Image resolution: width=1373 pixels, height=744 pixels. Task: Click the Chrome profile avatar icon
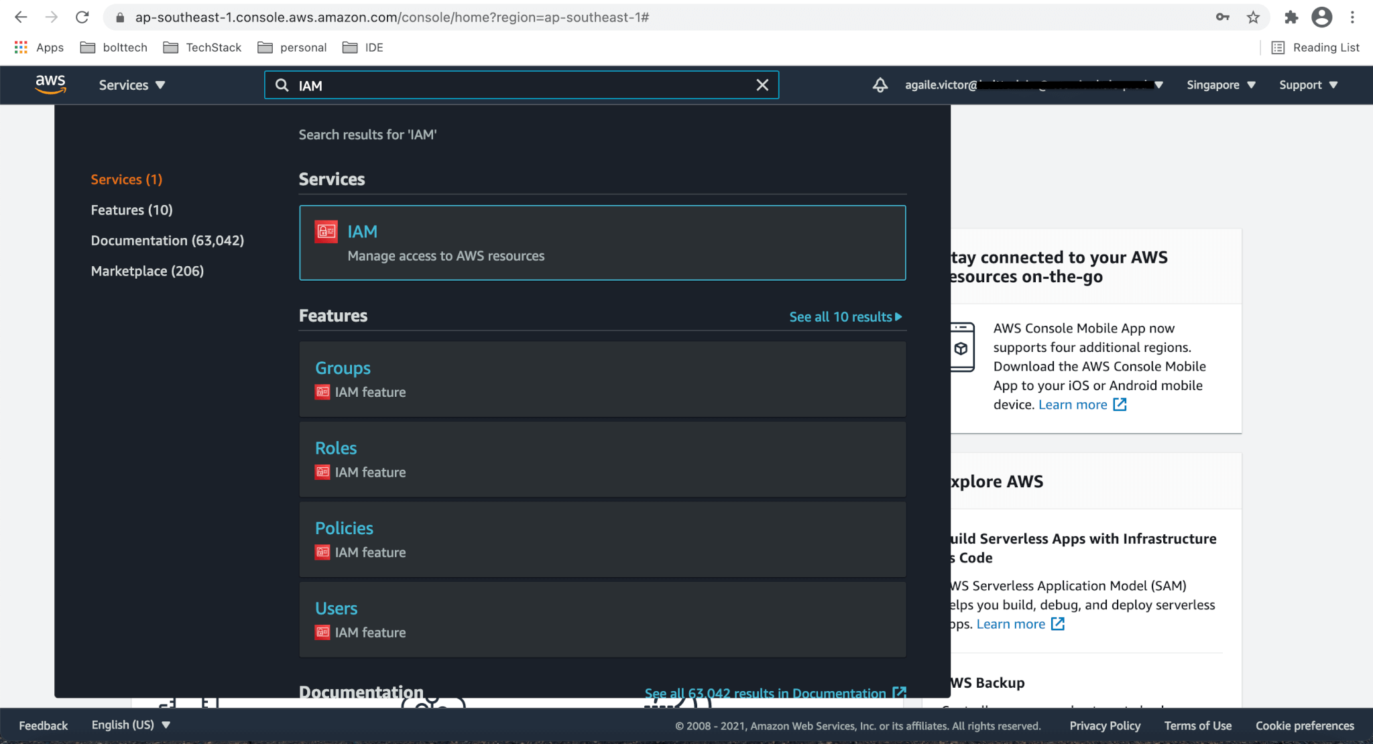tap(1321, 17)
